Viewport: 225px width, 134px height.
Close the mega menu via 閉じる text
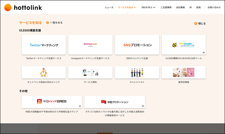tap(202, 24)
